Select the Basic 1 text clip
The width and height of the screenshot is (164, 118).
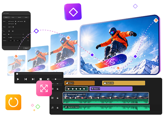point(111,89)
